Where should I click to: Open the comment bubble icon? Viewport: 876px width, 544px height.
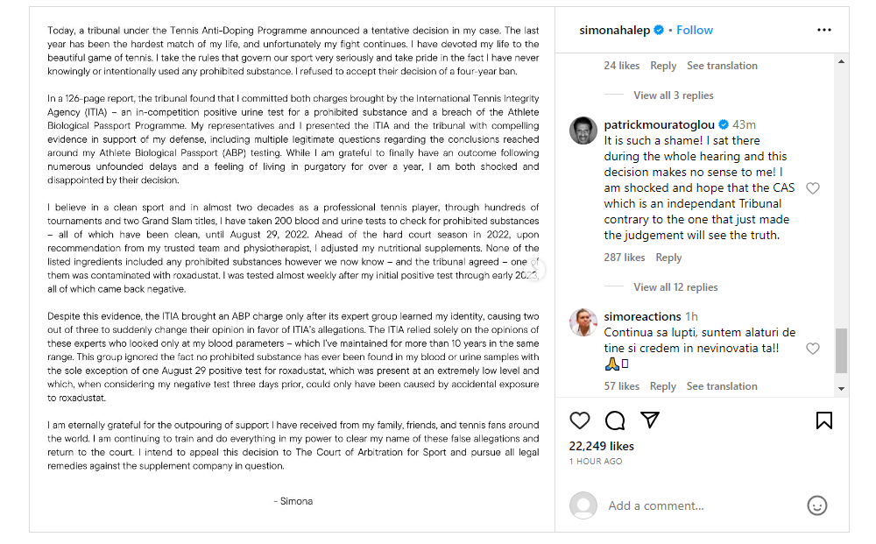pos(615,420)
